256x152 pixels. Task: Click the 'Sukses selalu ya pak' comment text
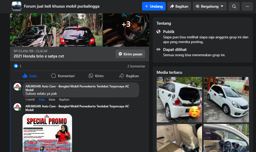tap(41, 93)
